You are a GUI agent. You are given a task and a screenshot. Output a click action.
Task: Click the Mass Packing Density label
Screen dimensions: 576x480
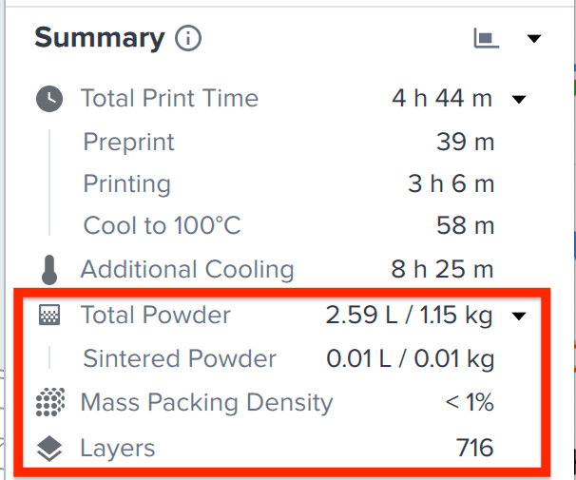(x=206, y=403)
